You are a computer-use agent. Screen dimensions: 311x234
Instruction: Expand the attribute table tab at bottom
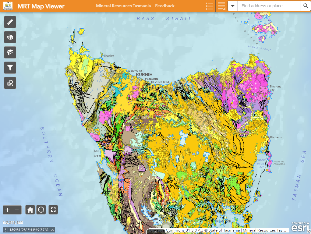click(x=155, y=232)
